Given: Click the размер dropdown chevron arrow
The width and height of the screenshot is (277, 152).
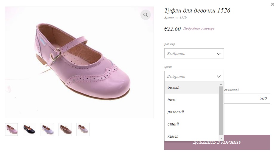Looking at the screenshot, I should (x=219, y=54).
